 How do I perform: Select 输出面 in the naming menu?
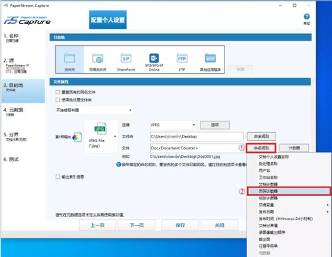click(x=264, y=239)
